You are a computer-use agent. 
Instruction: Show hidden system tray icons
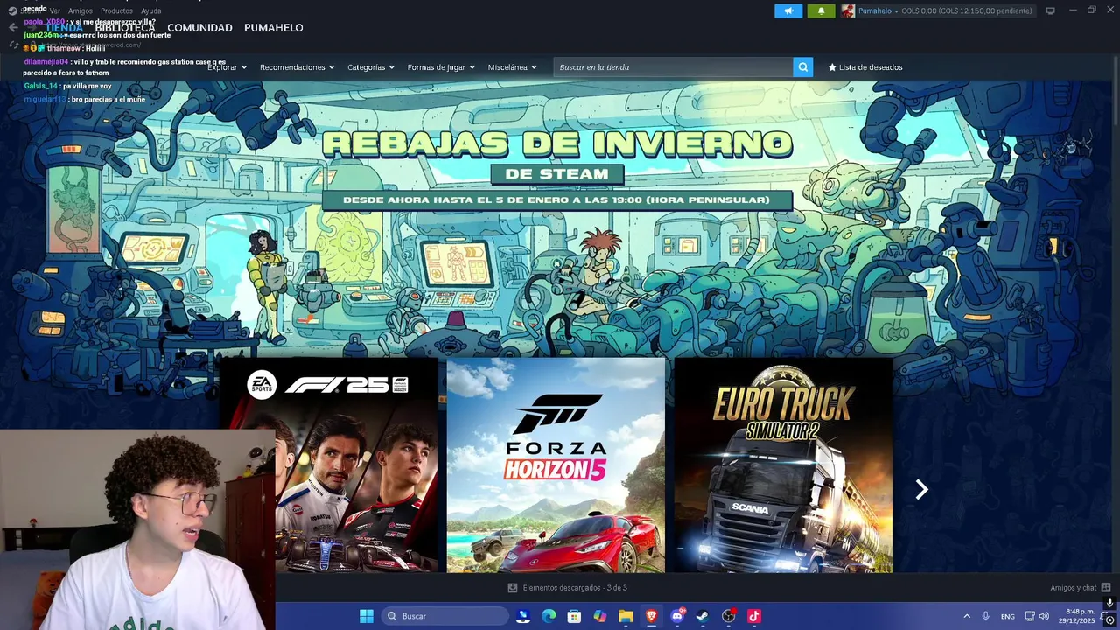(967, 616)
